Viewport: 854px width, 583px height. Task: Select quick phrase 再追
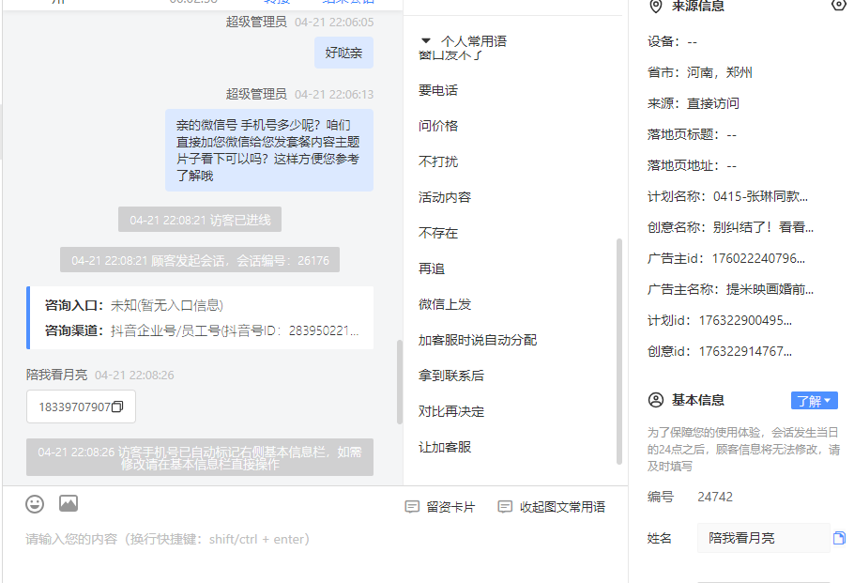pos(432,268)
